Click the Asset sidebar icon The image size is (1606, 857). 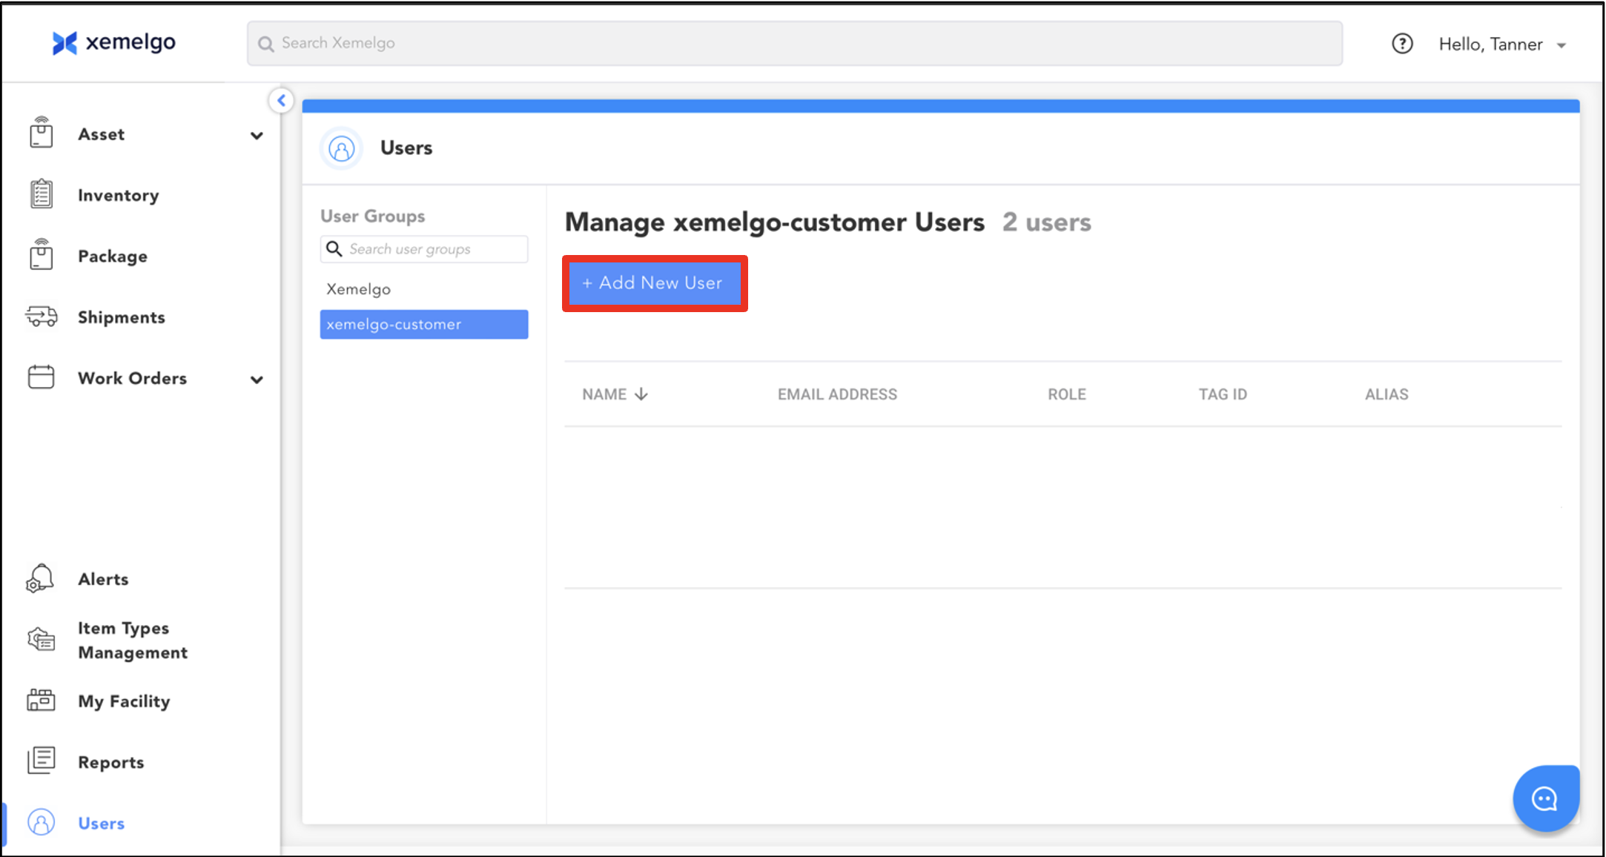(42, 133)
